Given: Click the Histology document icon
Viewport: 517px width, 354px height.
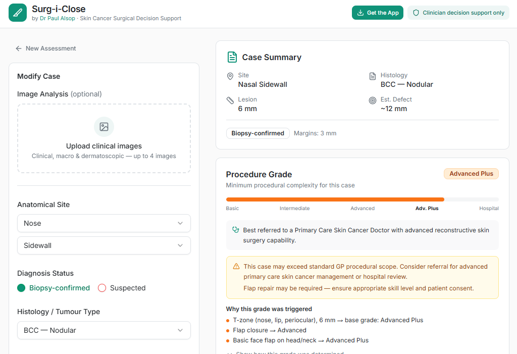Looking at the screenshot, I should click(373, 76).
